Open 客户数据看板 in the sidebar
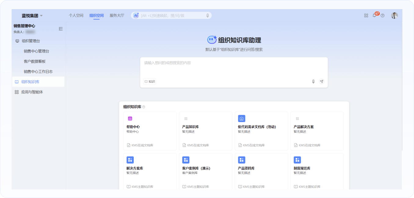Image resolution: width=414 pixels, height=198 pixels. pos(34,61)
